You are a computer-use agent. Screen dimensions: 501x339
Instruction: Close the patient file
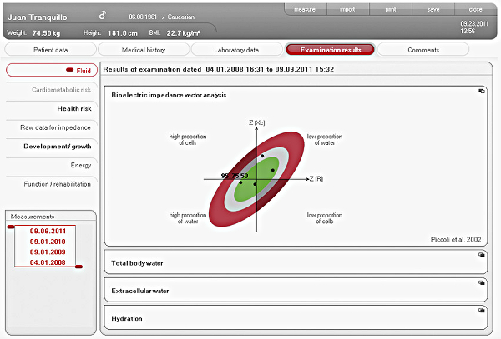[x=475, y=9]
